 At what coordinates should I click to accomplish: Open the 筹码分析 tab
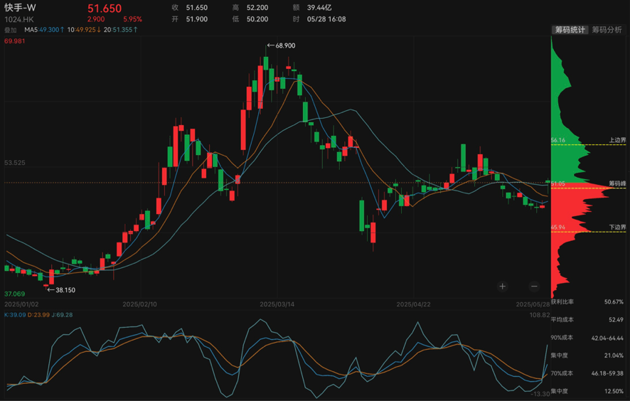607,30
